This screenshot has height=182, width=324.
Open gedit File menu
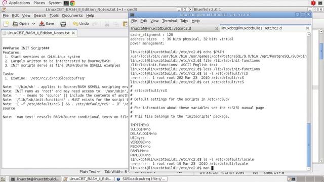coord(6,16)
